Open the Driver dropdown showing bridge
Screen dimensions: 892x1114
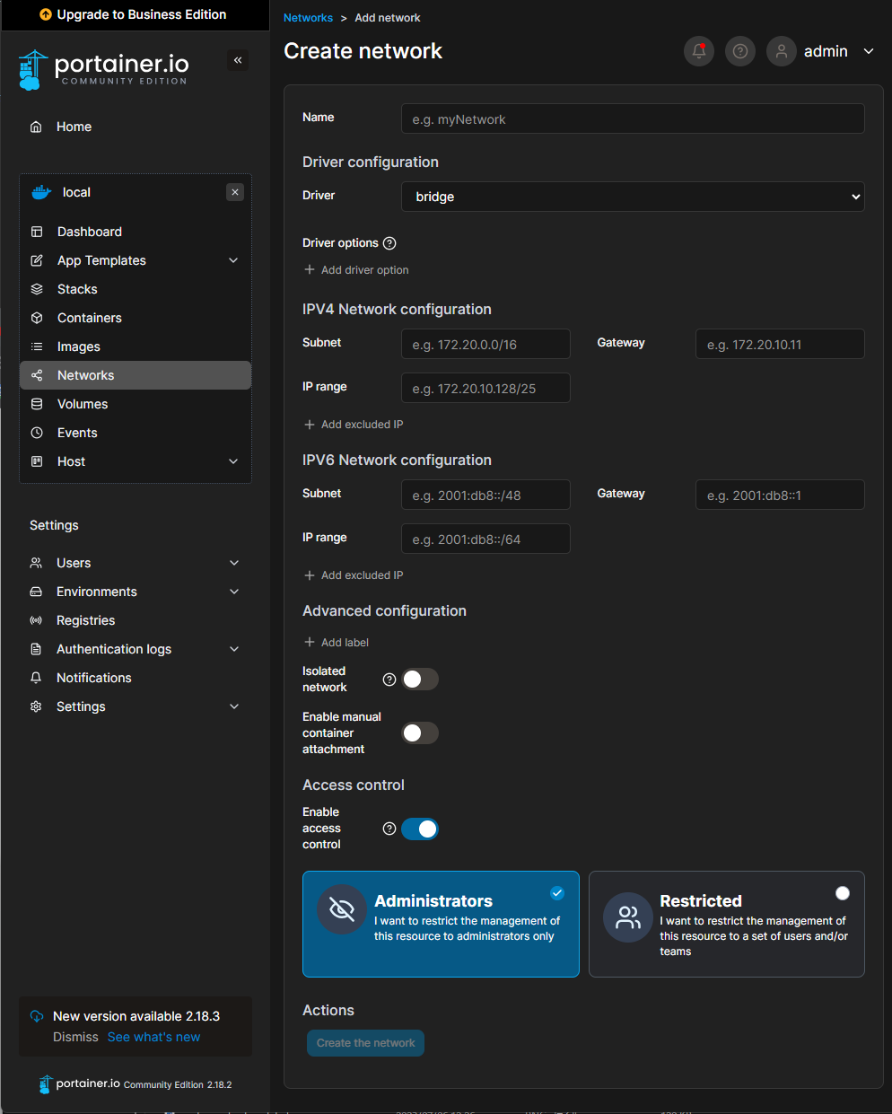click(633, 197)
